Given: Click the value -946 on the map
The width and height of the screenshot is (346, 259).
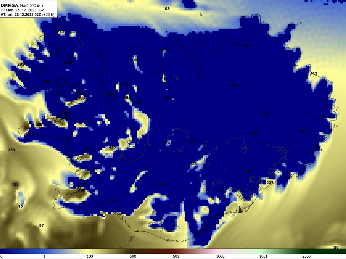Looking at the screenshot, I should click(193, 141).
